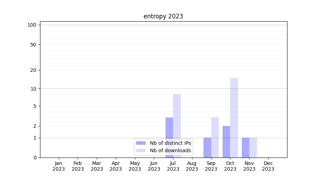Click the 'Jan 2023' x-axis label

[x=58, y=166]
